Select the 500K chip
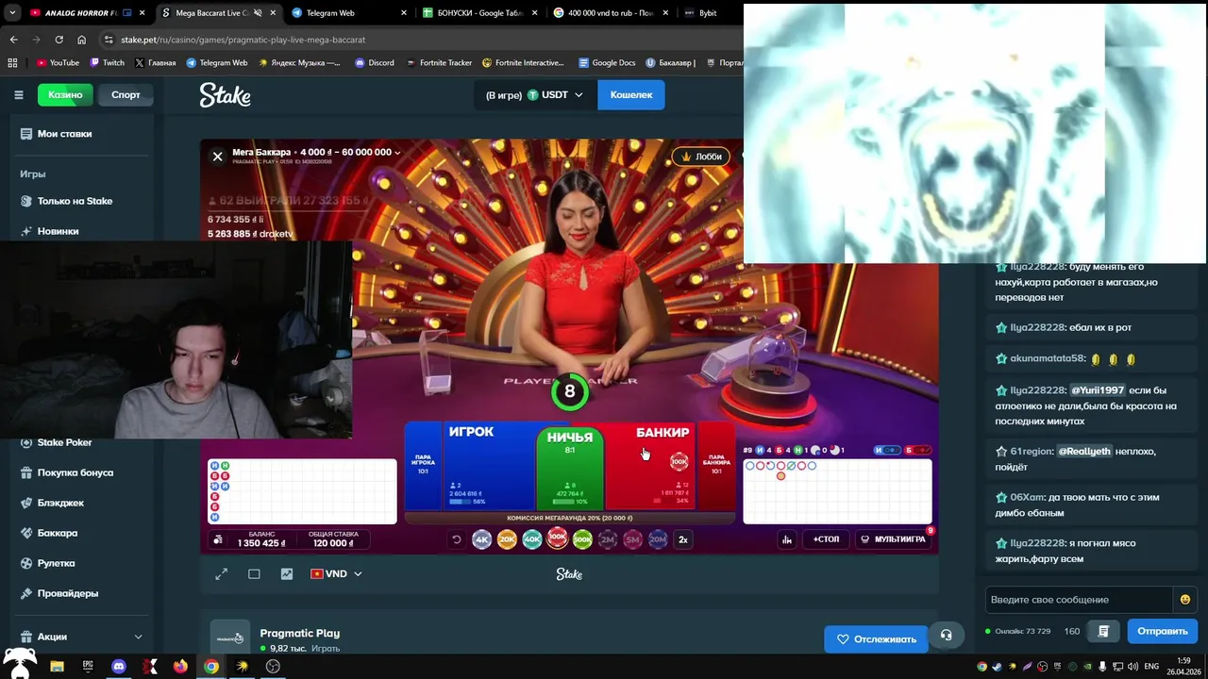 [x=582, y=539]
